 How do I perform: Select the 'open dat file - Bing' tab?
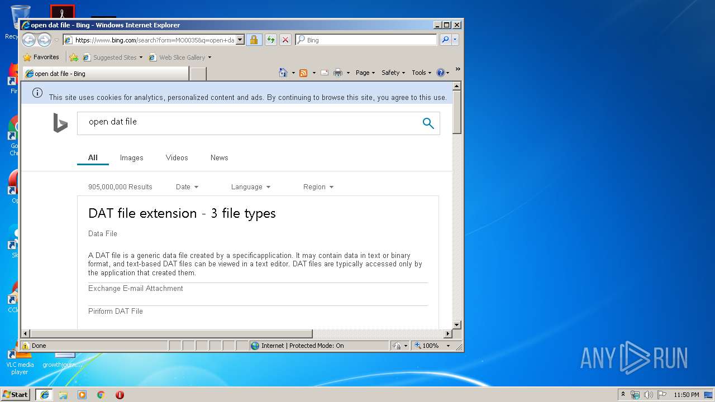tap(106, 74)
